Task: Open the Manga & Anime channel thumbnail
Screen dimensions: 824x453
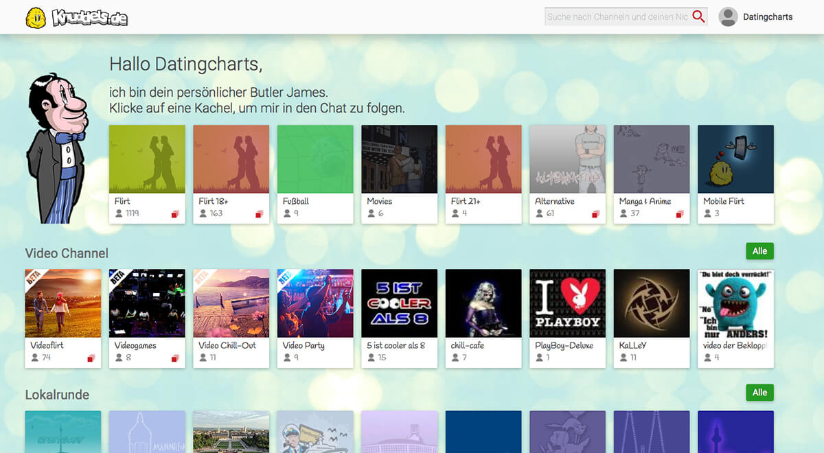Action: [652, 159]
